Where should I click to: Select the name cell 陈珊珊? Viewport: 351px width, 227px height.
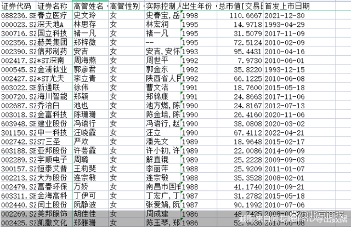pyautogui.click(x=90, y=114)
